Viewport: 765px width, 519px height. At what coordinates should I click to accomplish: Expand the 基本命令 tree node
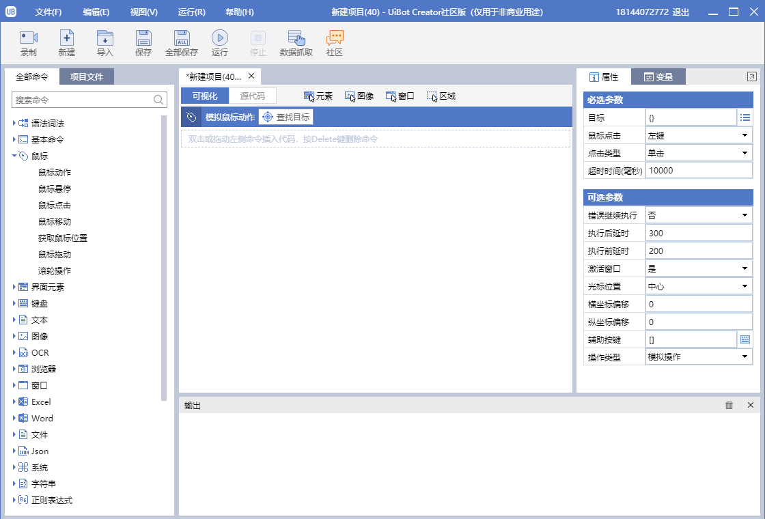click(x=14, y=139)
